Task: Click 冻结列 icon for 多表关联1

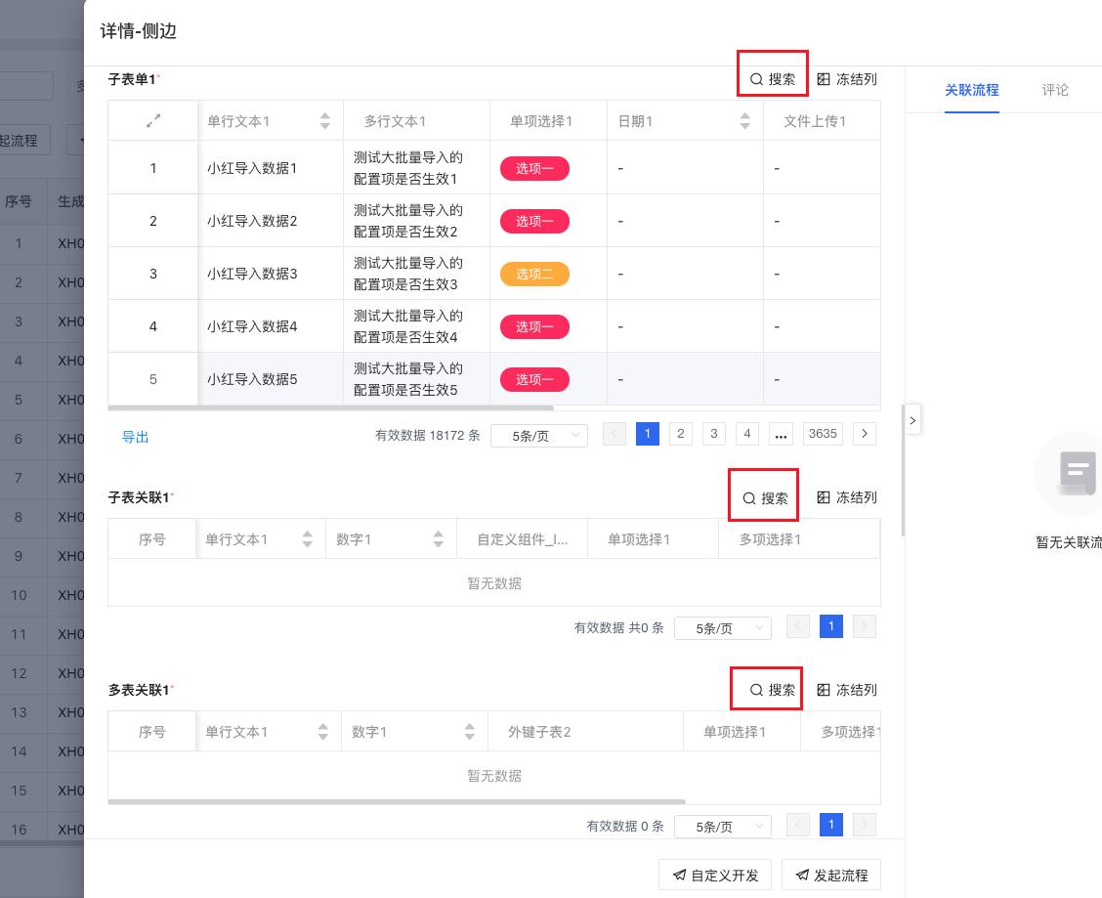Action: 824,690
